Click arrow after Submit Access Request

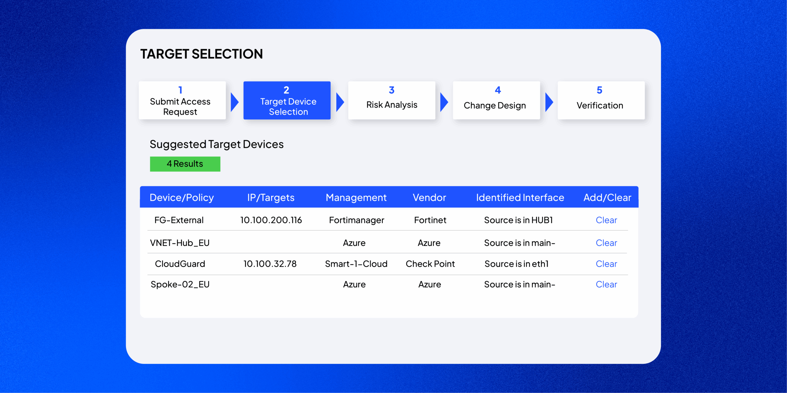click(x=235, y=102)
